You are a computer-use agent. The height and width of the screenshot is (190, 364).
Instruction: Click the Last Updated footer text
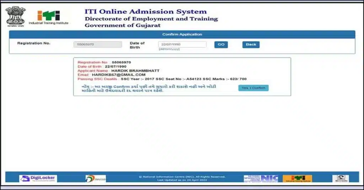tap(182, 180)
